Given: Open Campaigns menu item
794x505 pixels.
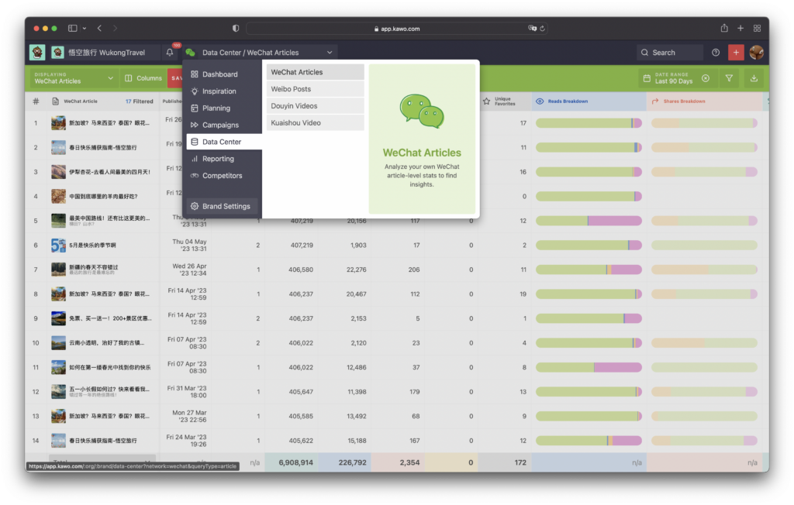Looking at the screenshot, I should [223, 125].
